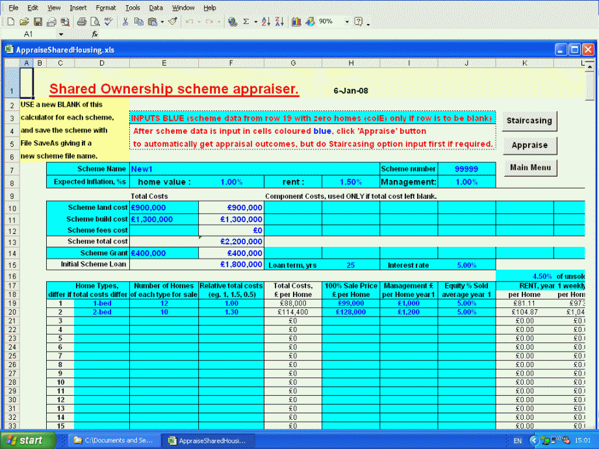Select the Scheme Name cell 'New1'
Screen dimensions: 599x449
pyautogui.click(x=255, y=169)
